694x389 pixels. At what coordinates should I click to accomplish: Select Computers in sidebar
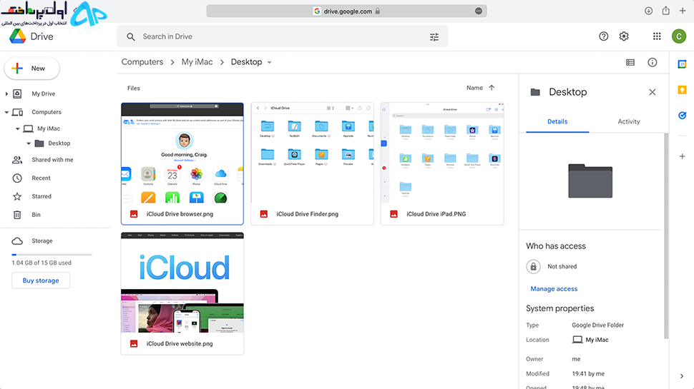pos(47,112)
